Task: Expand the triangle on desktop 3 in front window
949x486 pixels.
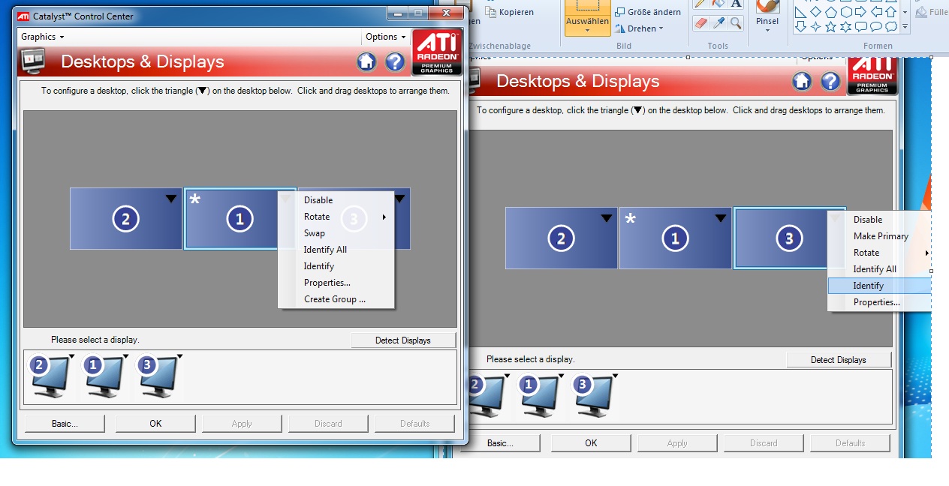Action: [x=400, y=199]
